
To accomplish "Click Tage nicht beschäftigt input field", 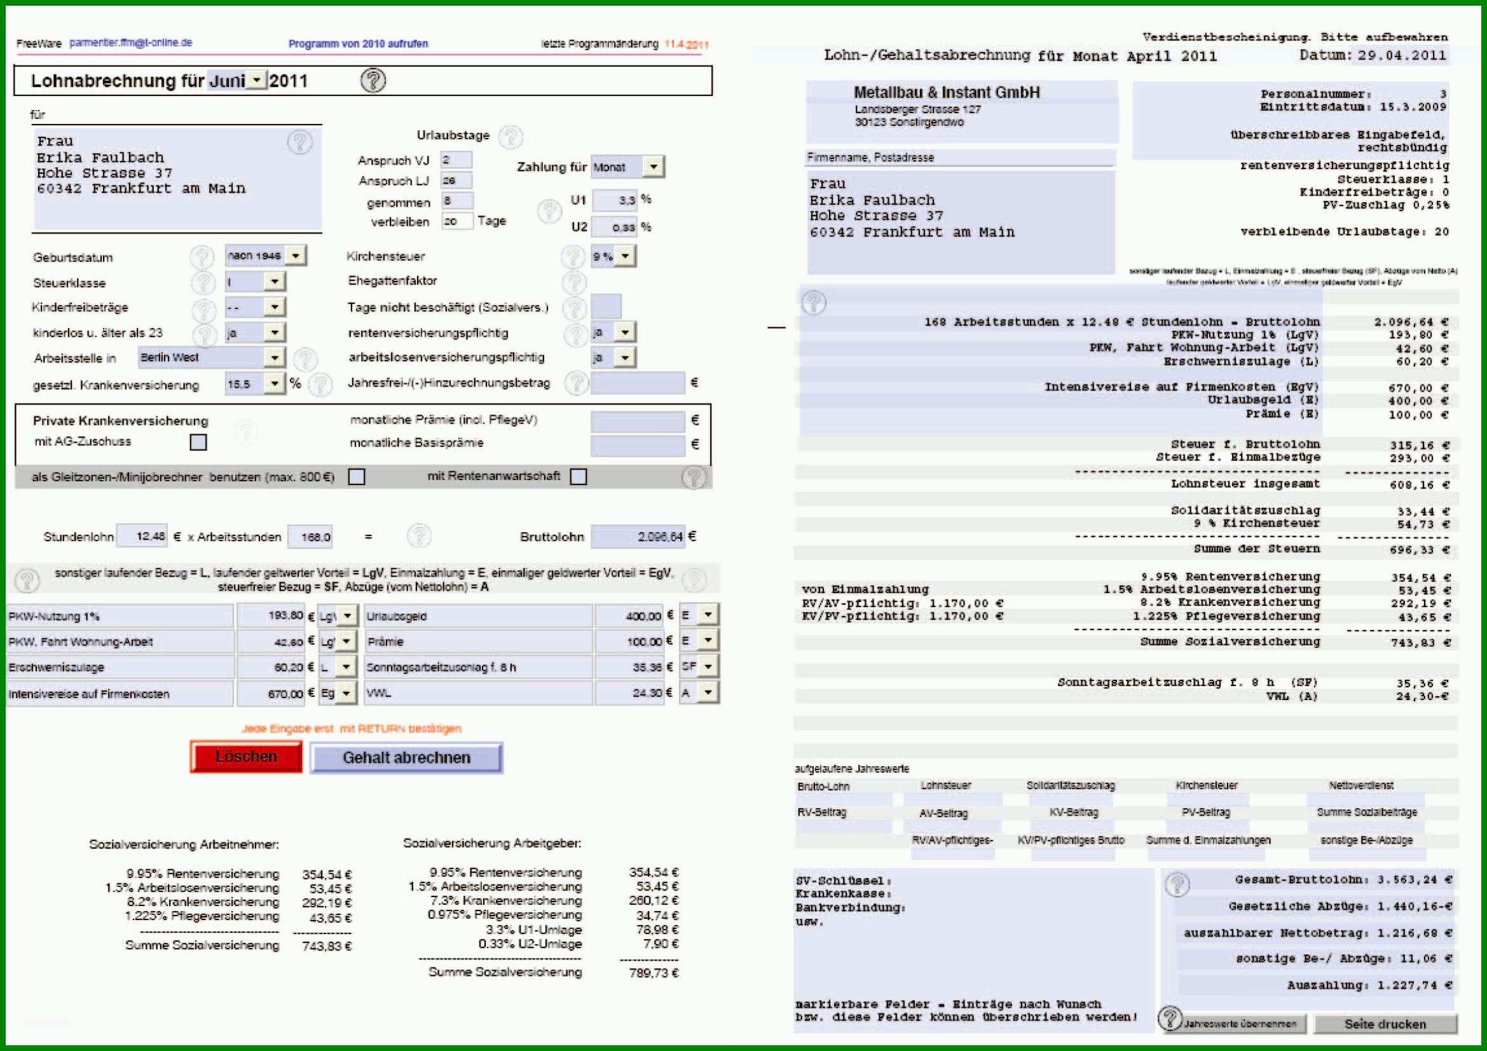I will click(606, 306).
